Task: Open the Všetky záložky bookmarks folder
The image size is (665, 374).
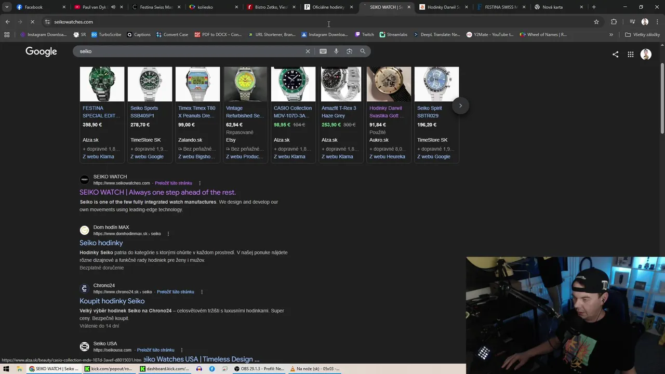Action: 643,34
